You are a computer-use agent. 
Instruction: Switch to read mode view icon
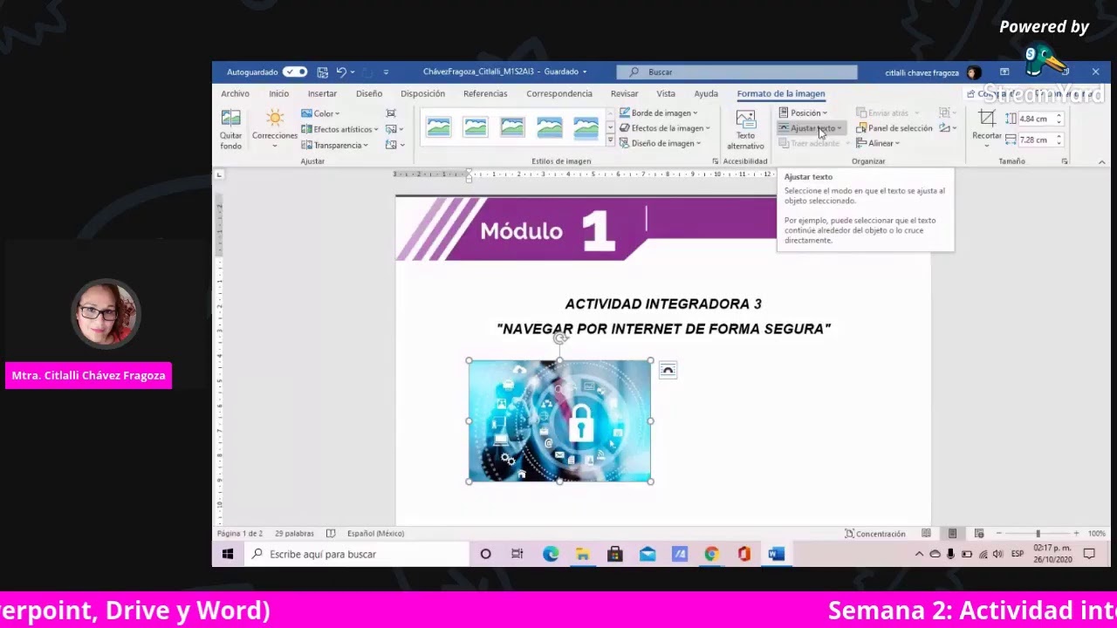coord(926,534)
